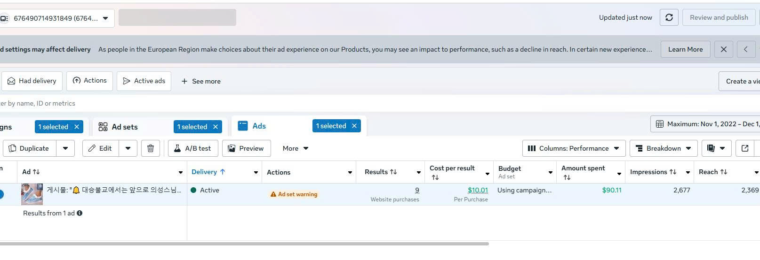Screen dimensions: 760x260
Task: Go to previous notification banner arrow
Action: tap(746, 49)
